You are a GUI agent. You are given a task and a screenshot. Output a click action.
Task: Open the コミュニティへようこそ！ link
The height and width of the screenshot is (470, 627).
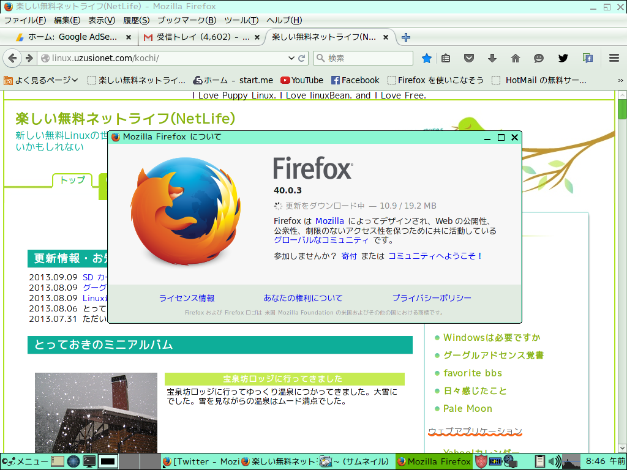point(435,256)
